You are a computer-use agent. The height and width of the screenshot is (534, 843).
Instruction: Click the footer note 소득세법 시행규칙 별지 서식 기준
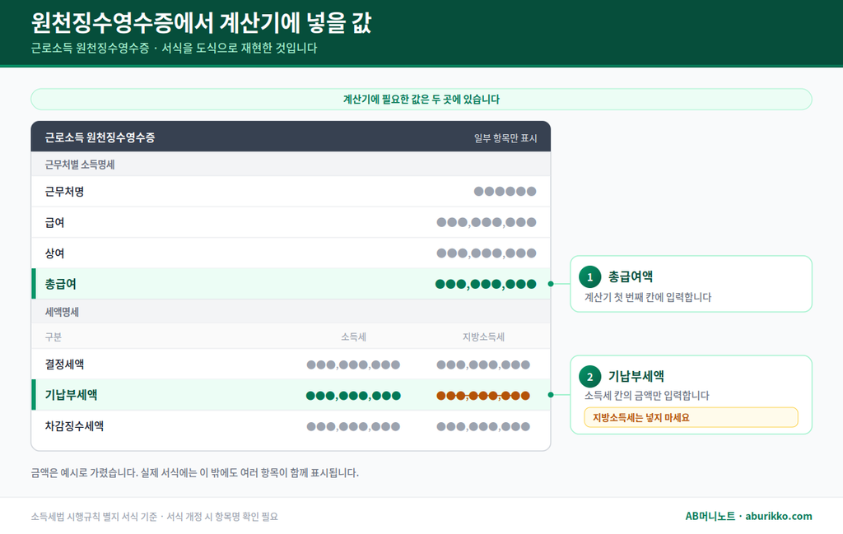point(94,516)
